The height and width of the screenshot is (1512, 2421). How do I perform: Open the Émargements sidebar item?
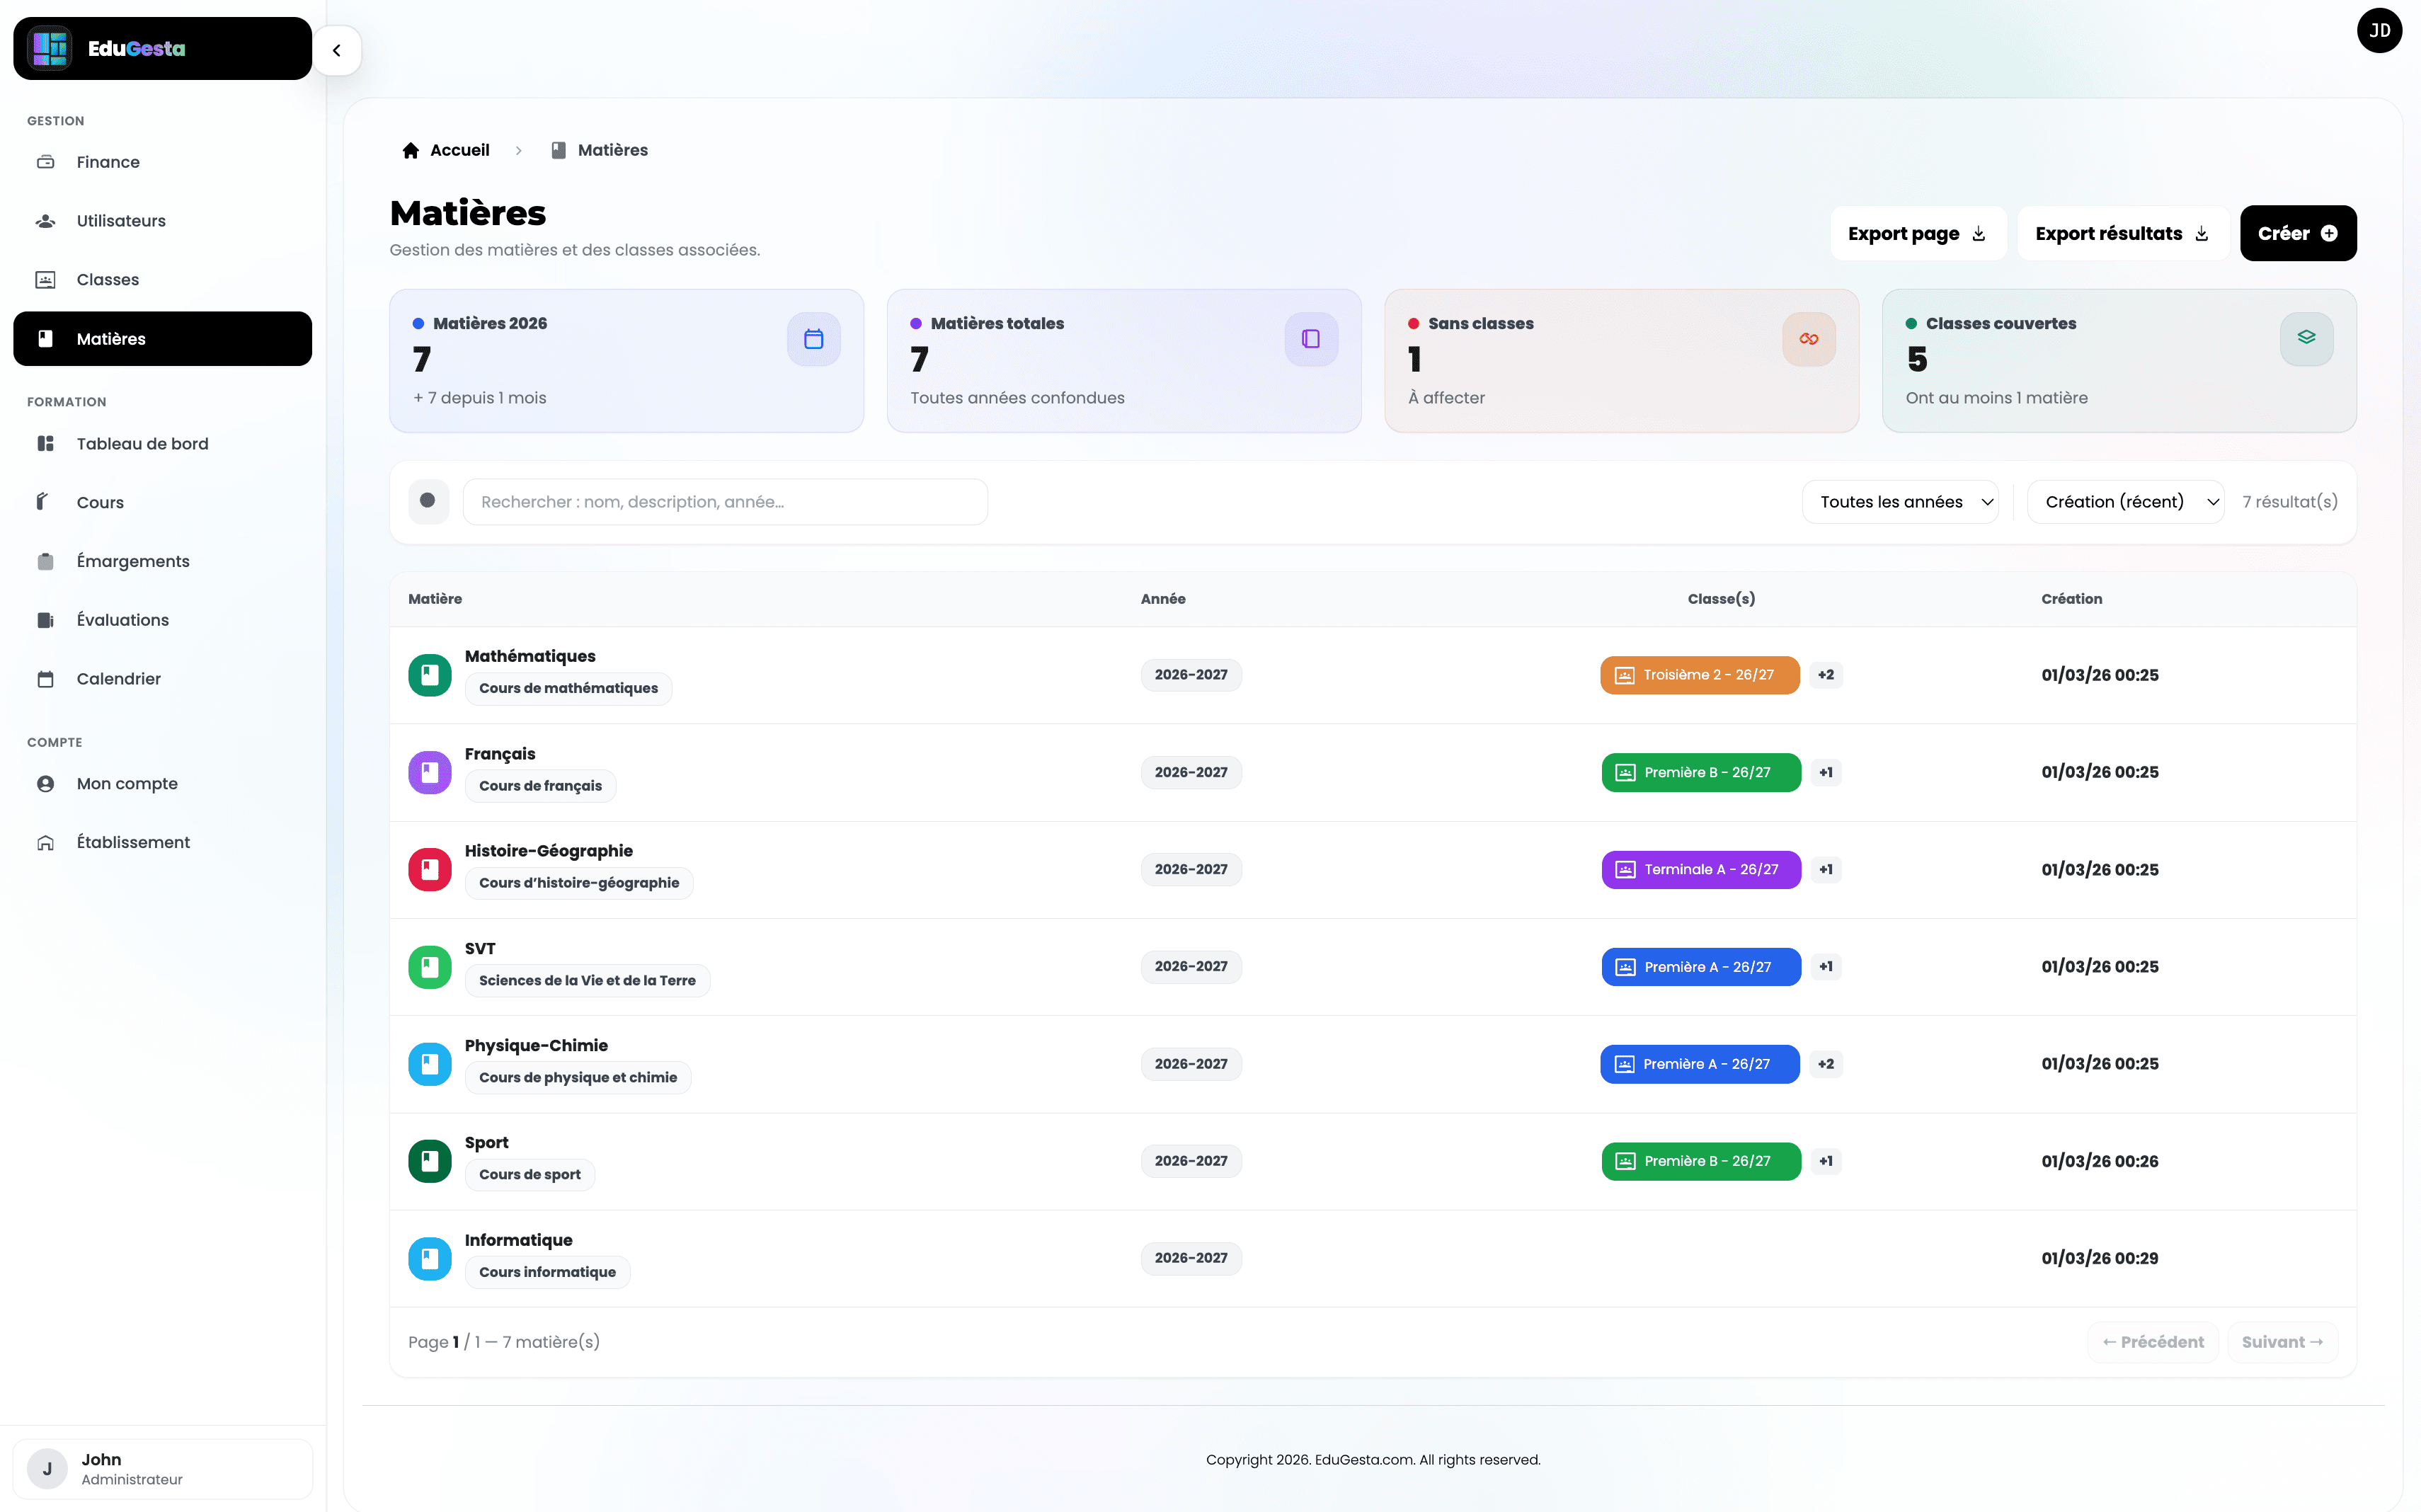point(133,561)
